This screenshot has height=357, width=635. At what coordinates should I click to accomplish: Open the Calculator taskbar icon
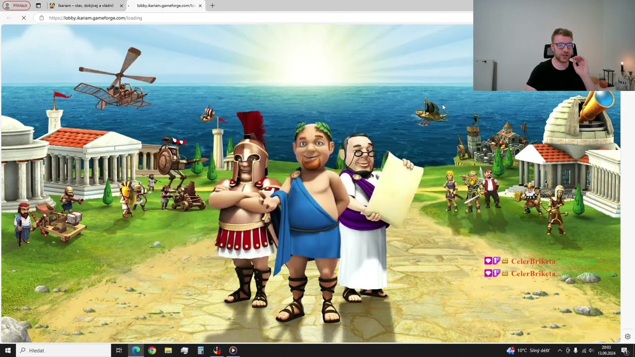[200, 351]
